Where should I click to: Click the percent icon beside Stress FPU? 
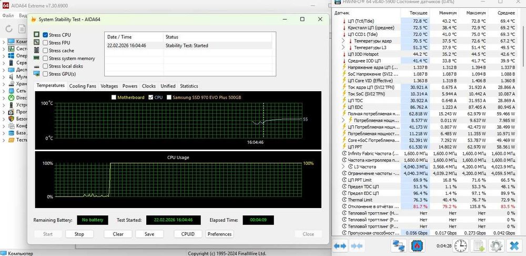[36, 42]
